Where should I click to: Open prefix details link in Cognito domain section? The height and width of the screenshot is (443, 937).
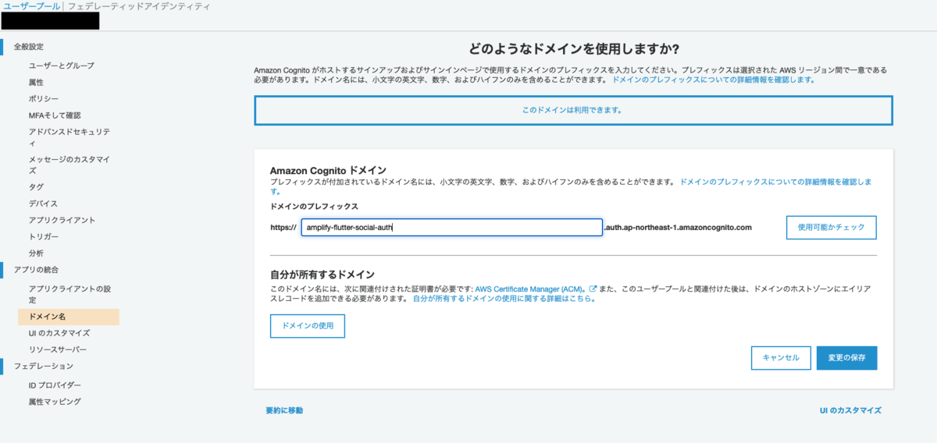tap(775, 181)
